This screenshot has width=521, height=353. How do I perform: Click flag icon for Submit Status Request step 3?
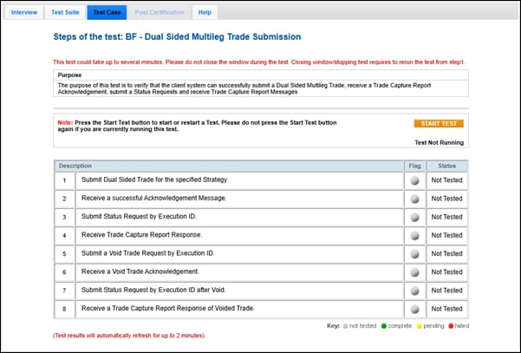pyautogui.click(x=414, y=217)
